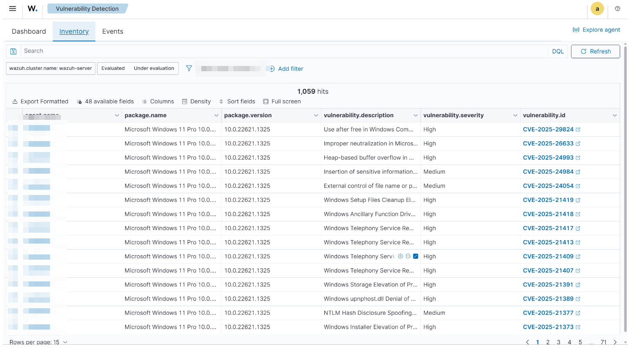Change Rows per page: 15 setting
The image size is (638, 353).
(x=38, y=342)
